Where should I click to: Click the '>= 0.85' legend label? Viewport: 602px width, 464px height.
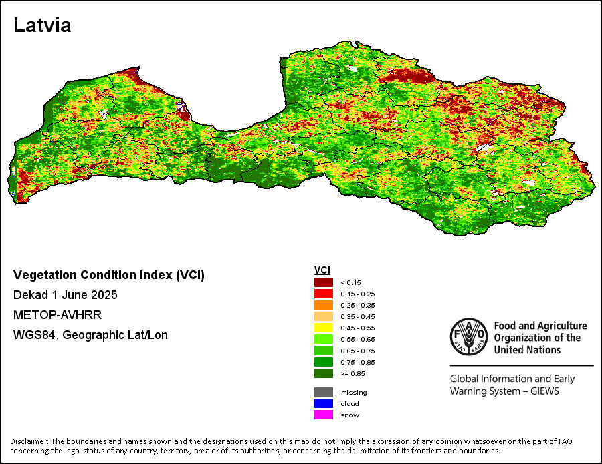(353, 373)
